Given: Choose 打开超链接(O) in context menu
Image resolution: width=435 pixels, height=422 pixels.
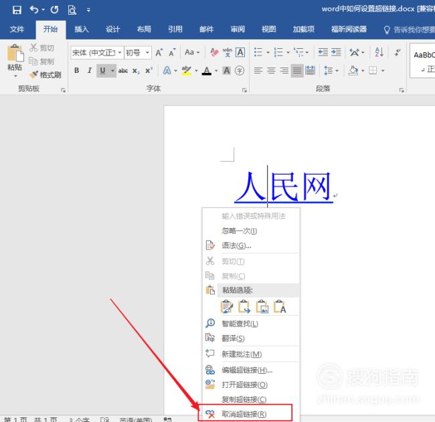Looking at the screenshot, I should (x=251, y=385).
